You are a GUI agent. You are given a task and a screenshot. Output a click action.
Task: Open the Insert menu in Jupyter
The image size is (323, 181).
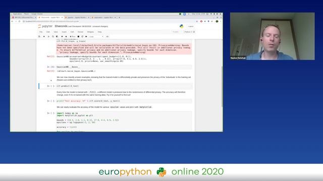coord(64,32)
